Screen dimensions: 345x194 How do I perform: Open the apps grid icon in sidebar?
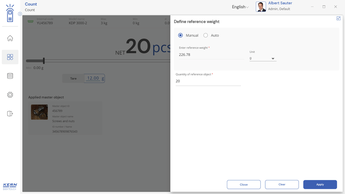click(x=10, y=57)
